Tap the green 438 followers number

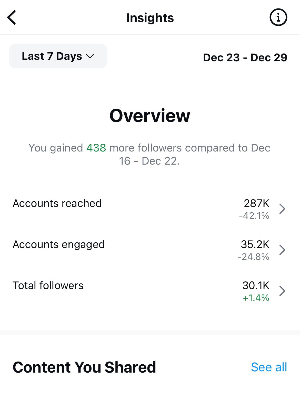[96, 148]
